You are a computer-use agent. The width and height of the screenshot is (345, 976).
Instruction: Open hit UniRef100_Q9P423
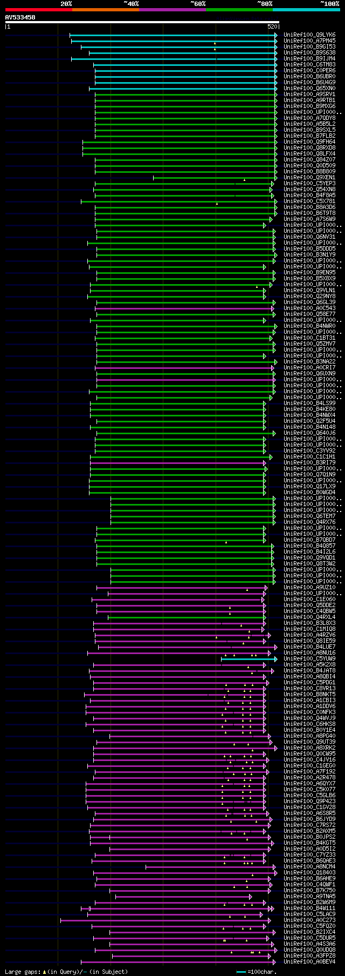pos(309,802)
